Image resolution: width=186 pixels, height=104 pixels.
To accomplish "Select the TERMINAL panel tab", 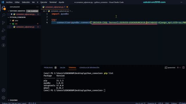I will (x=72, y=68).
